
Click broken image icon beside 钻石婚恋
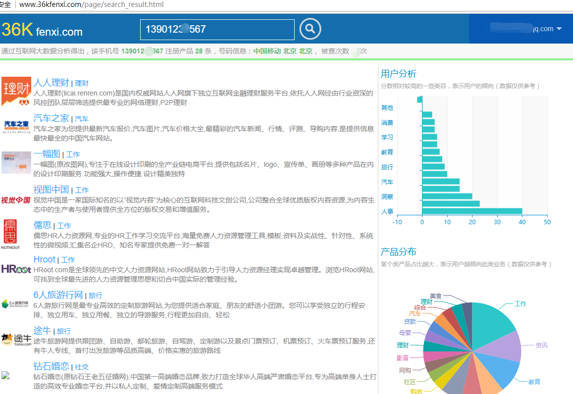(x=5, y=375)
